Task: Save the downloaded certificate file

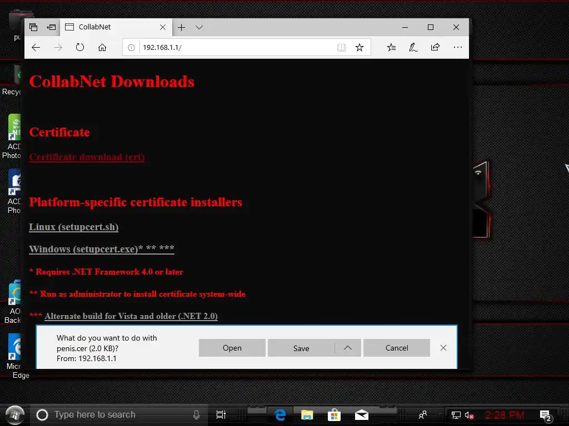Action: coord(301,348)
